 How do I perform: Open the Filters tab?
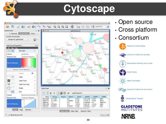point(33,33)
